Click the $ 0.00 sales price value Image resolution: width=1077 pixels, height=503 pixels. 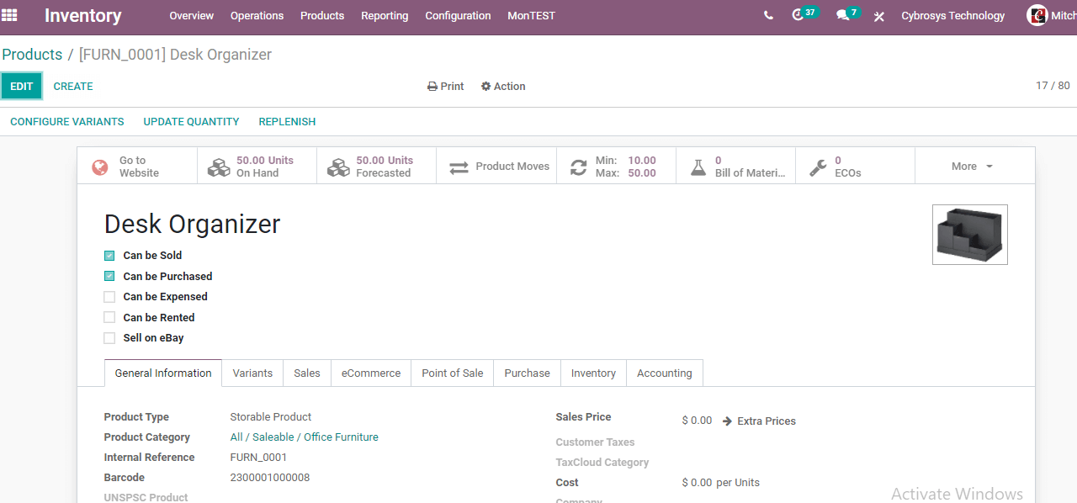pos(697,421)
